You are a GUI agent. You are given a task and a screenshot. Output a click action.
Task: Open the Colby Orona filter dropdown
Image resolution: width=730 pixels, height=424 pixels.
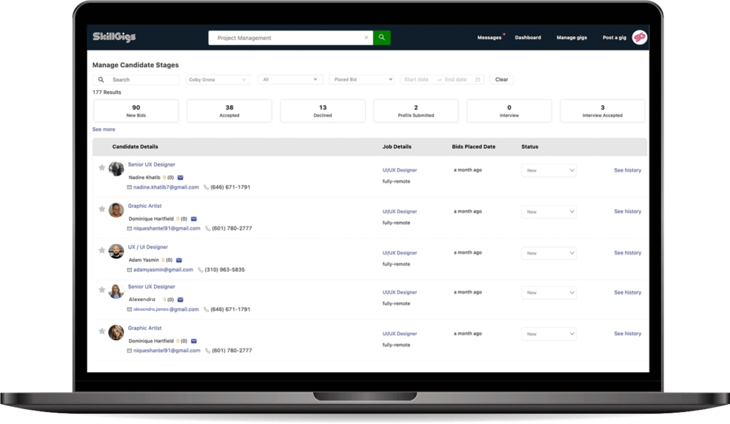(x=217, y=79)
